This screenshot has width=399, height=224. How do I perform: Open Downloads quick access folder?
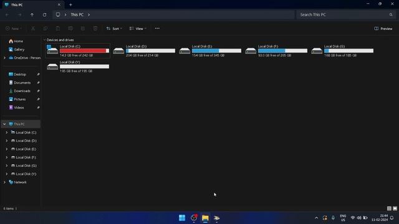click(x=19, y=91)
